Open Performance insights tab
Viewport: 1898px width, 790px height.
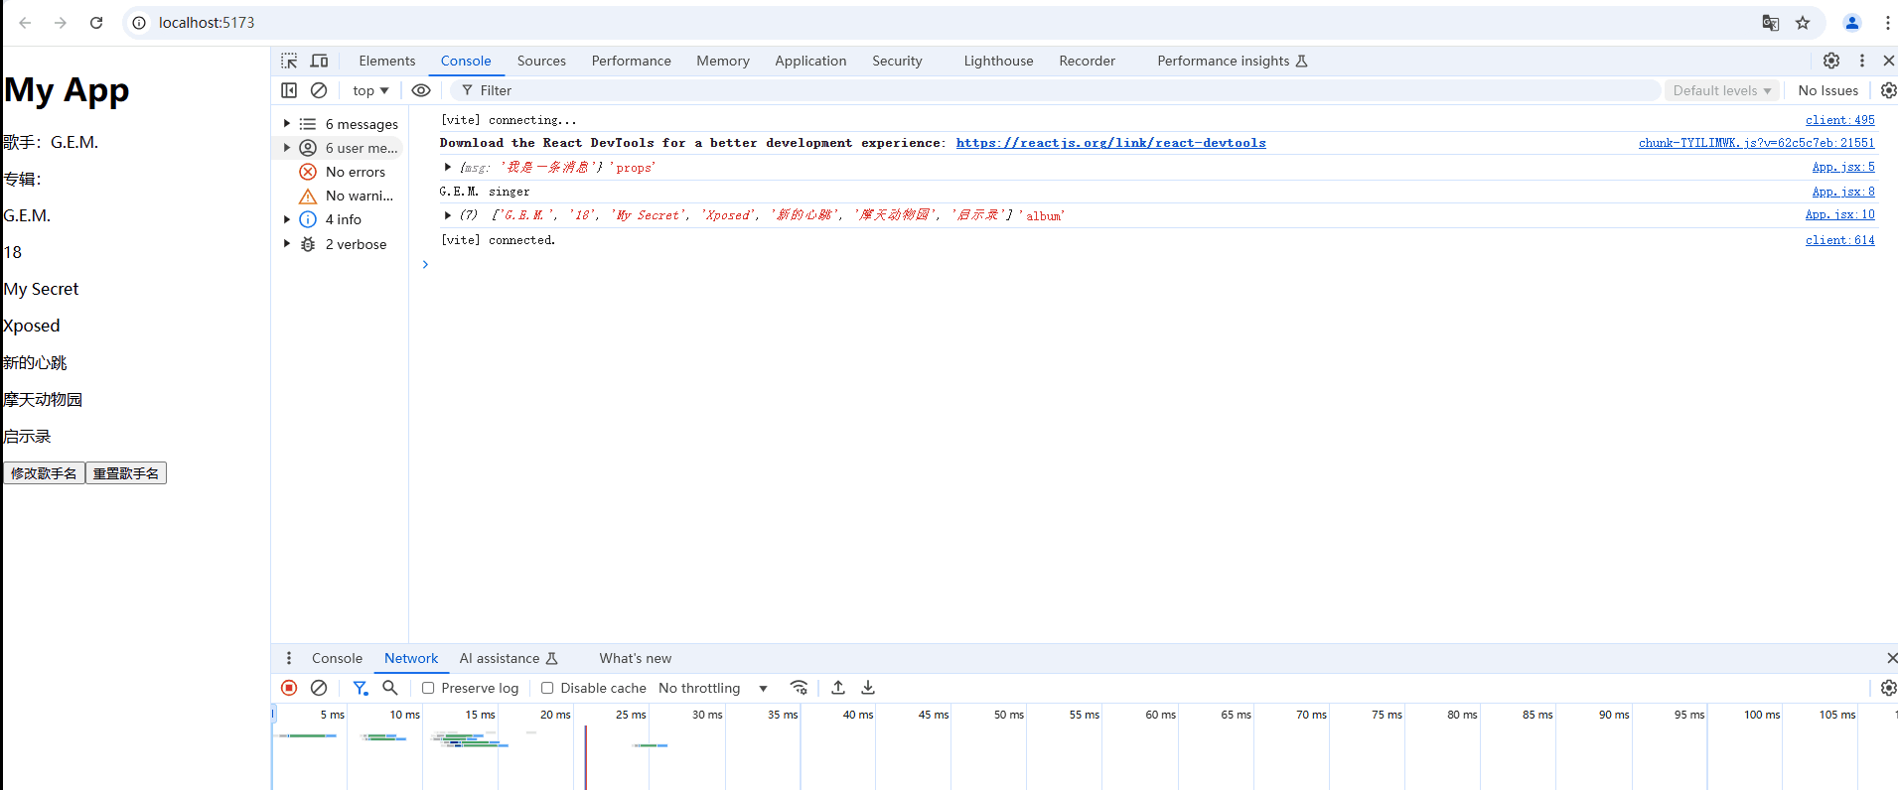click(1232, 61)
